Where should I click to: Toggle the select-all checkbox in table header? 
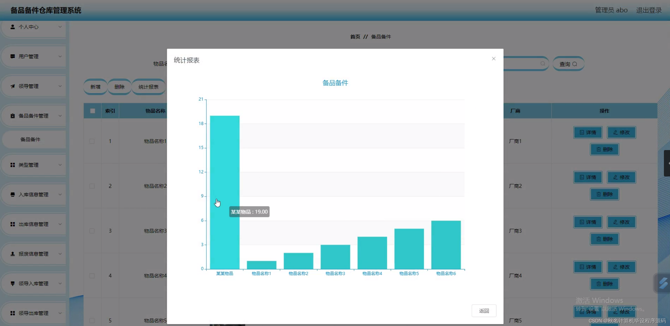[x=92, y=111]
